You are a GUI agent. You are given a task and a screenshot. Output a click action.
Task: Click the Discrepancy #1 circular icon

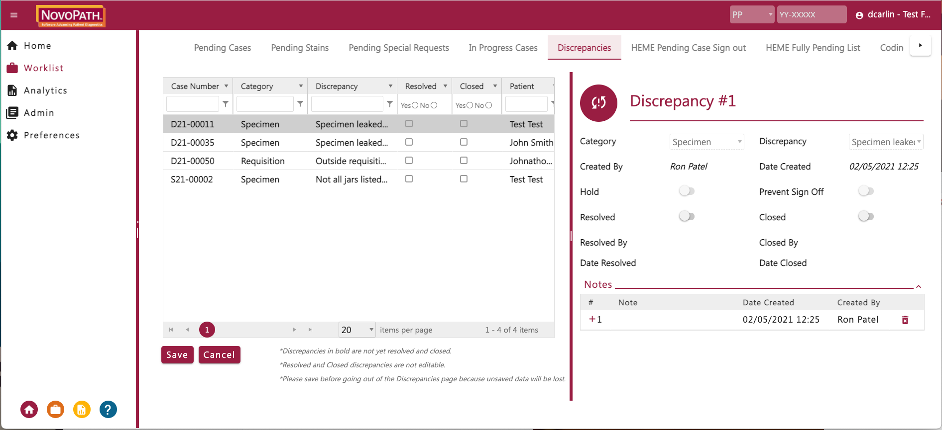tap(598, 103)
